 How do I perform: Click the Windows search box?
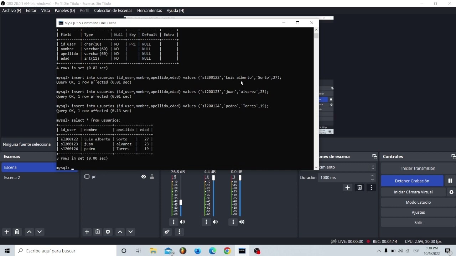tap(66, 251)
